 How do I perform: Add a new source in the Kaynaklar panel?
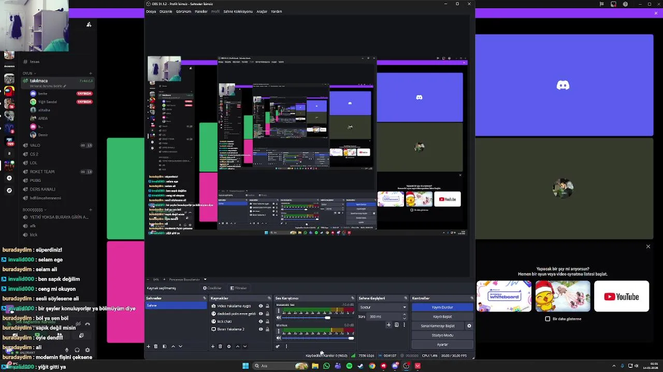coord(213,346)
